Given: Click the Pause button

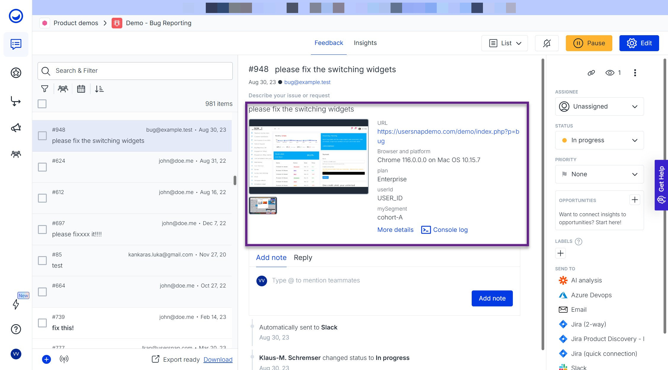Looking at the screenshot, I should (x=589, y=43).
